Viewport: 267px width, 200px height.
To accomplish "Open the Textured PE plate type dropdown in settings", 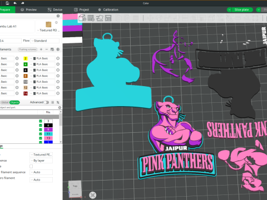I will click(x=41, y=154).
